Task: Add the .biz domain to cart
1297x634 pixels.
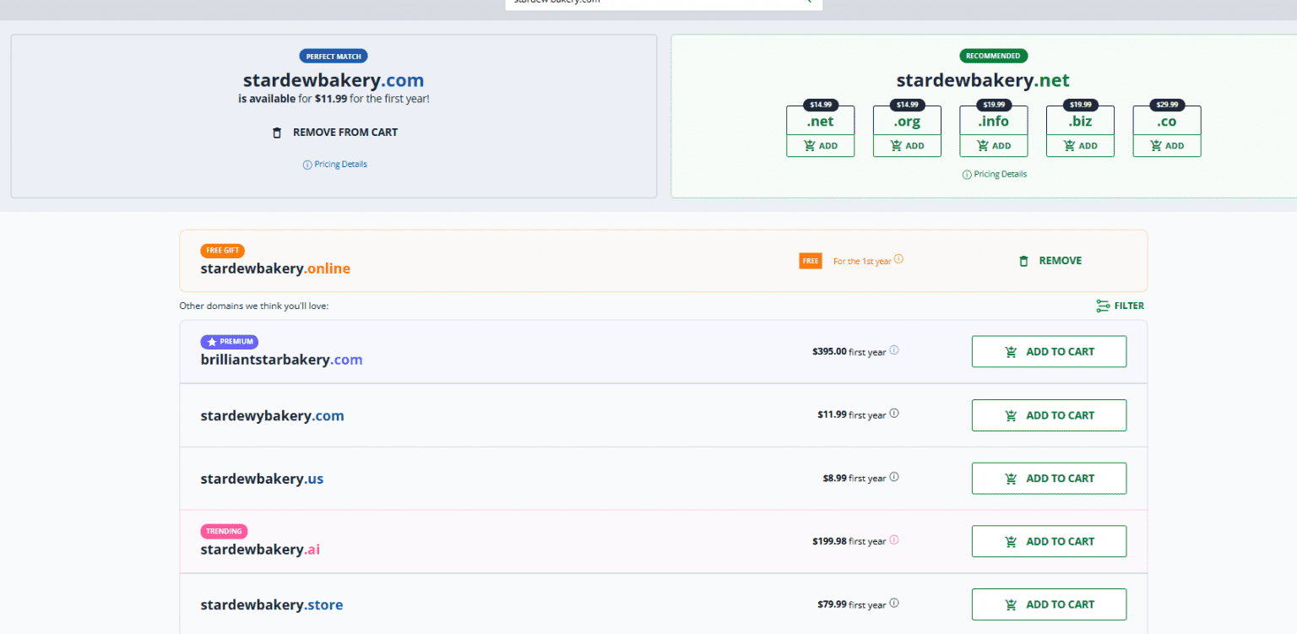Action: click(x=1080, y=145)
